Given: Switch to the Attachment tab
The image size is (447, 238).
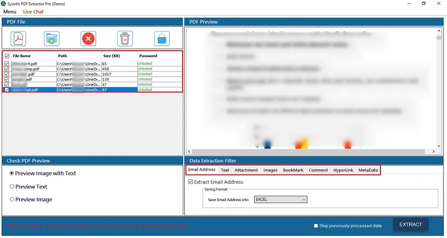Looking at the screenshot, I should pyautogui.click(x=246, y=170).
